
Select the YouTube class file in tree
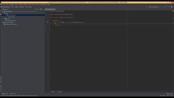[12, 17]
